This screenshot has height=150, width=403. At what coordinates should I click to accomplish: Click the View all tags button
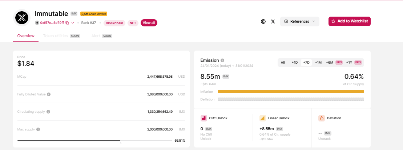tap(149, 23)
